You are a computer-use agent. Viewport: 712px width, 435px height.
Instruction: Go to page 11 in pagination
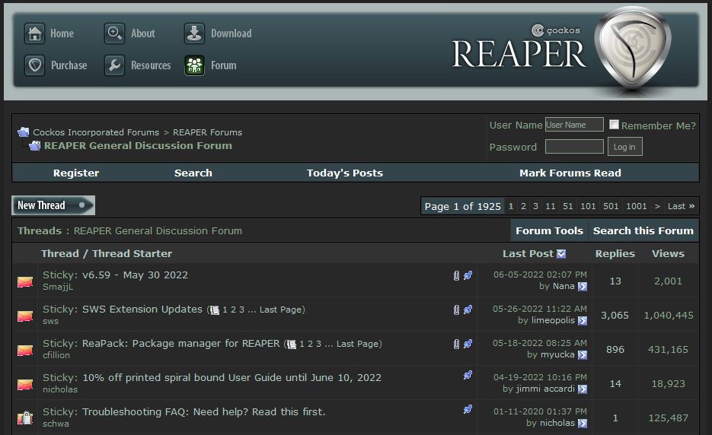pyautogui.click(x=551, y=206)
